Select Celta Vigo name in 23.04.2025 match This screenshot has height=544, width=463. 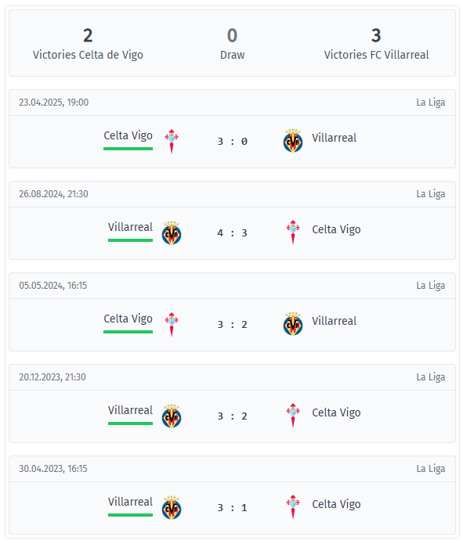click(x=128, y=135)
